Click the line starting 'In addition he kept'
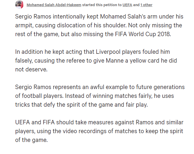Screen dimensions: 194x154 [92, 52]
